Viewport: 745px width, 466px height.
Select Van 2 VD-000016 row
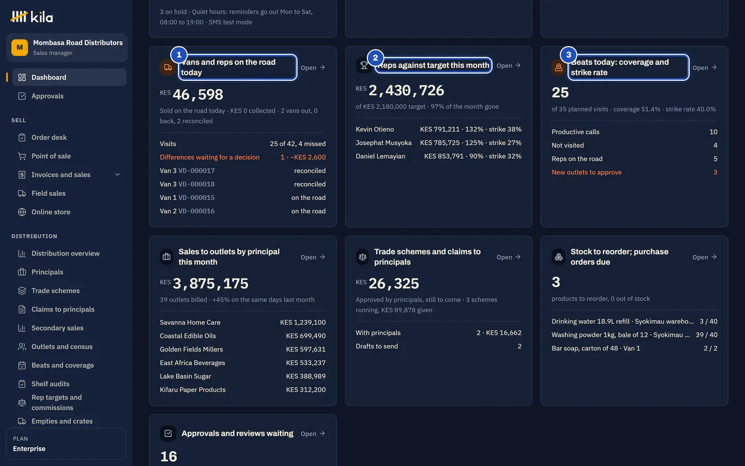[x=243, y=211]
